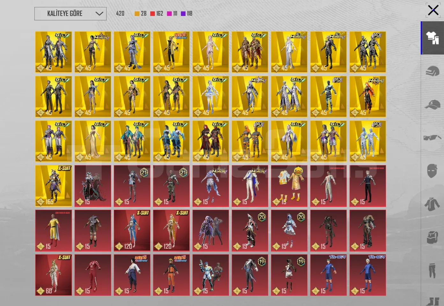Select the gold X-SUIT outfit costing 165
444x306 pixels.
tap(54, 186)
